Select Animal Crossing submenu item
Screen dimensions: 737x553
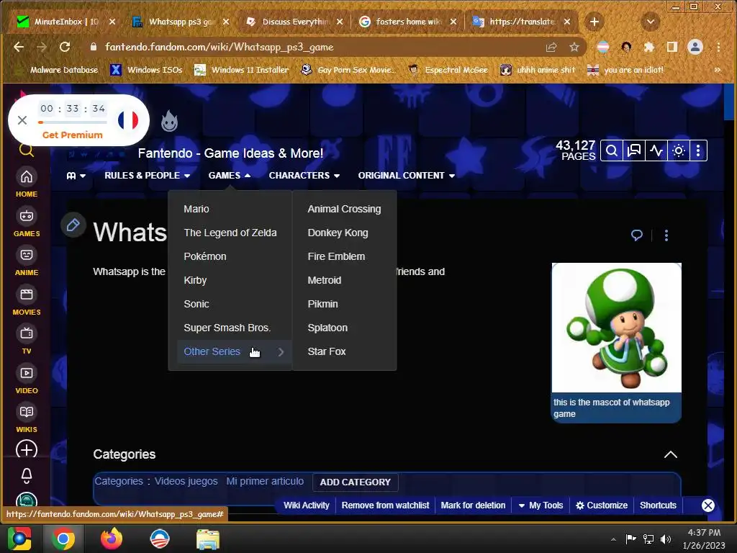[345, 209]
